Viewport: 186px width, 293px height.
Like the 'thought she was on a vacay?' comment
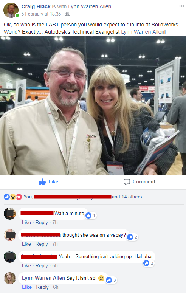[x=26, y=244]
